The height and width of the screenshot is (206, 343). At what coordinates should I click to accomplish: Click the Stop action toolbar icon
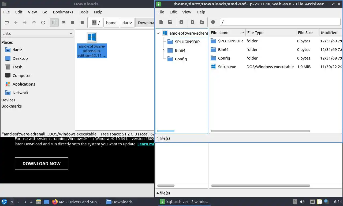pos(213,22)
